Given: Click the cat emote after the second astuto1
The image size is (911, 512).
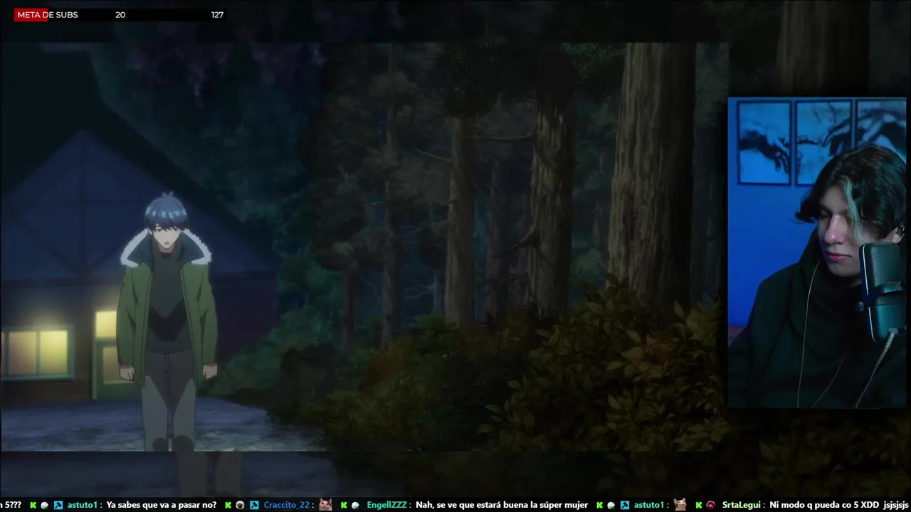Looking at the screenshot, I should pos(680,505).
